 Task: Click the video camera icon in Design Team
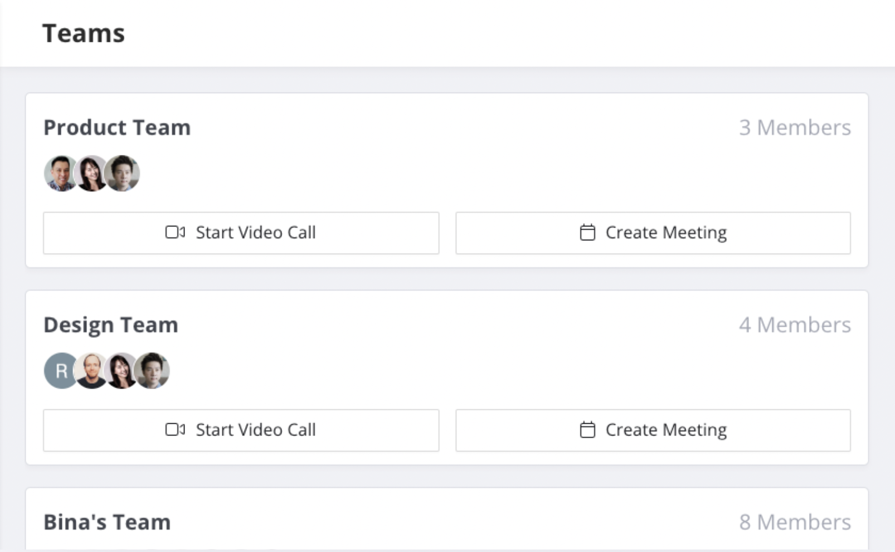click(175, 429)
